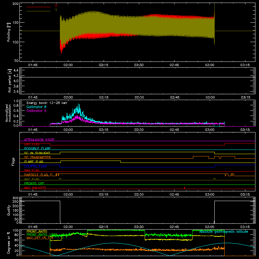259x259 pixels.
Task: Click the 'Quality' vertical axis title
Action: click(x=9, y=210)
